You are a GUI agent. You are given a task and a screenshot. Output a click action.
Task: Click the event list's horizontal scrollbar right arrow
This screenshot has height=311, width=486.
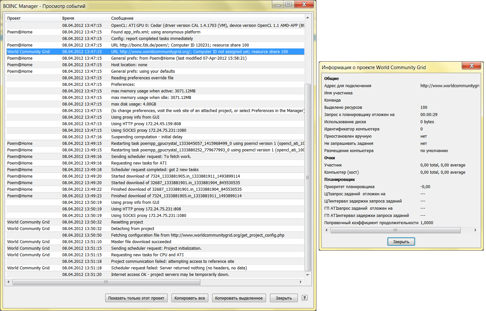point(301,282)
